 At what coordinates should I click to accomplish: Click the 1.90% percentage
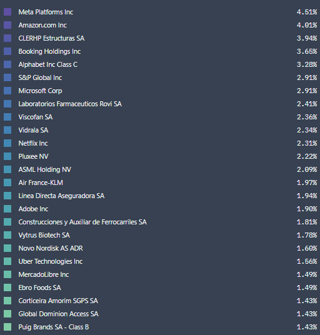pyautogui.click(x=307, y=209)
